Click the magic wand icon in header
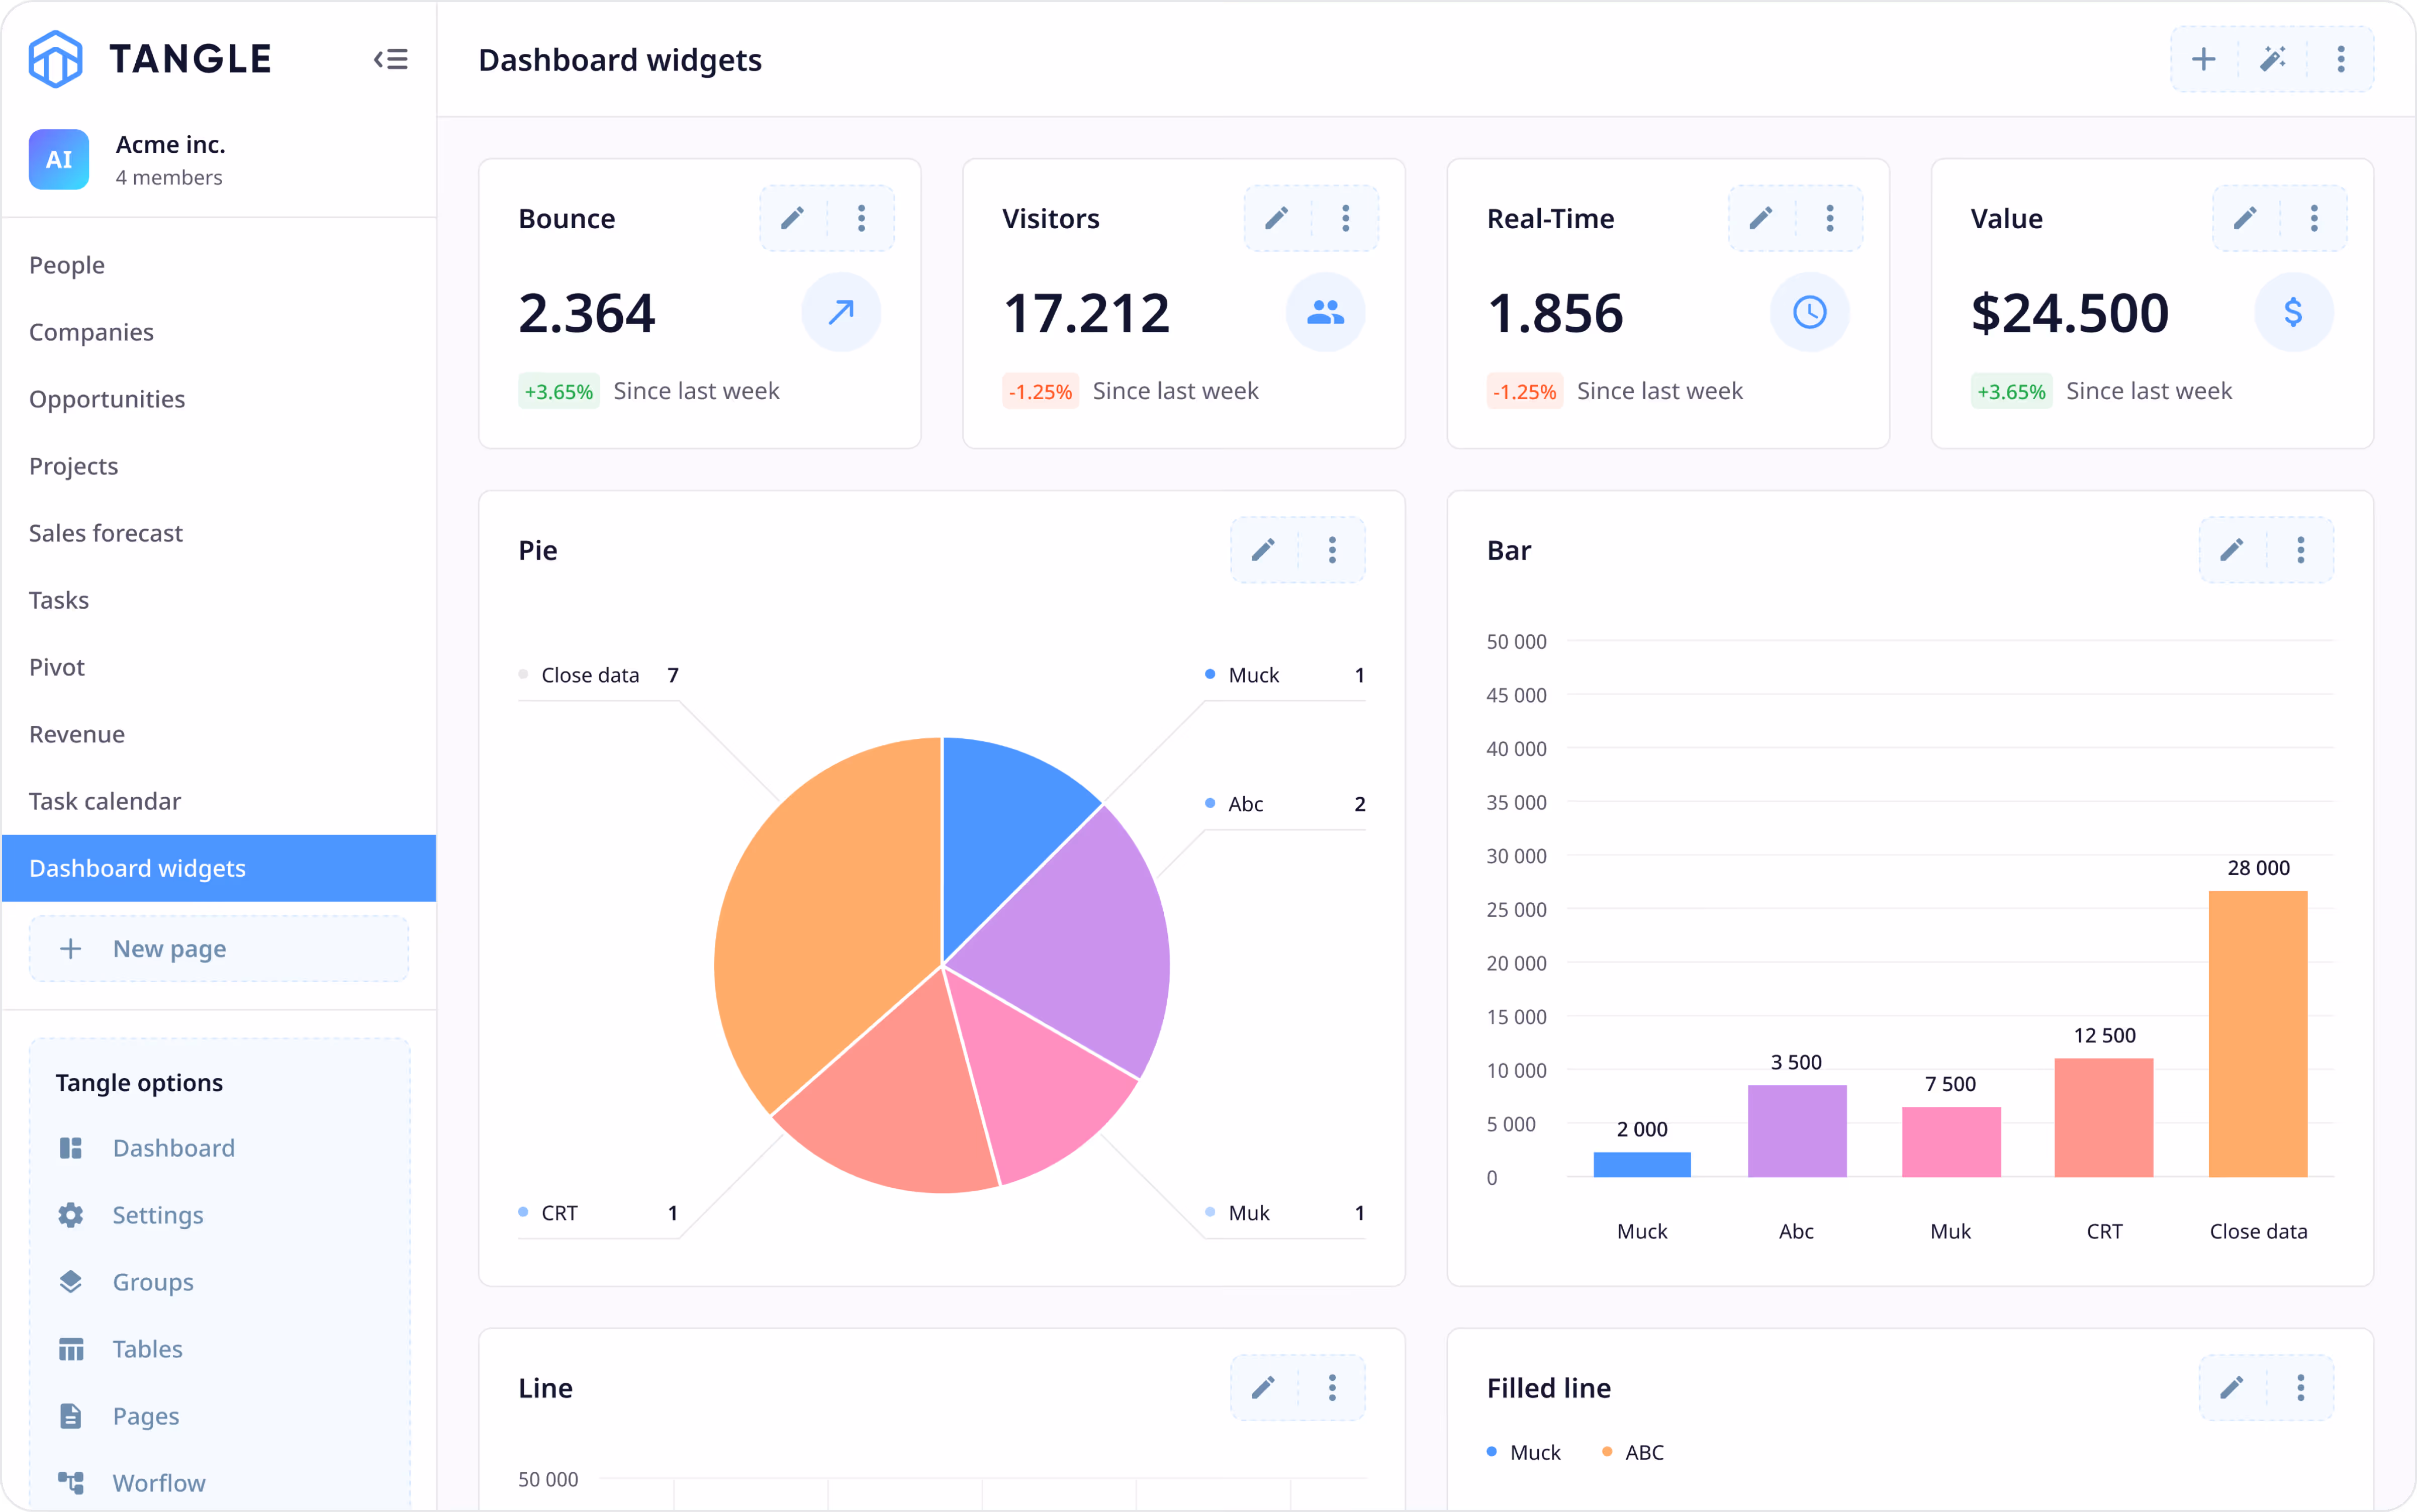The height and width of the screenshot is (1512, 2417). click(x=2272, y=60)
